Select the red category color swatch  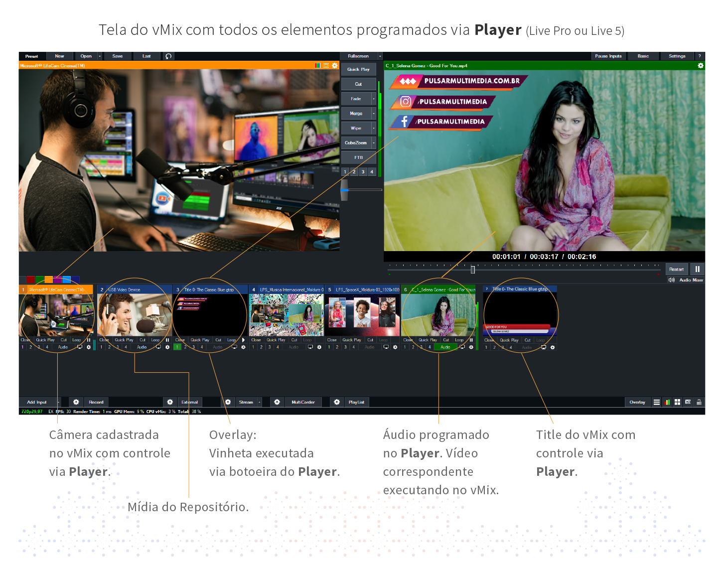tap(31, 280)
